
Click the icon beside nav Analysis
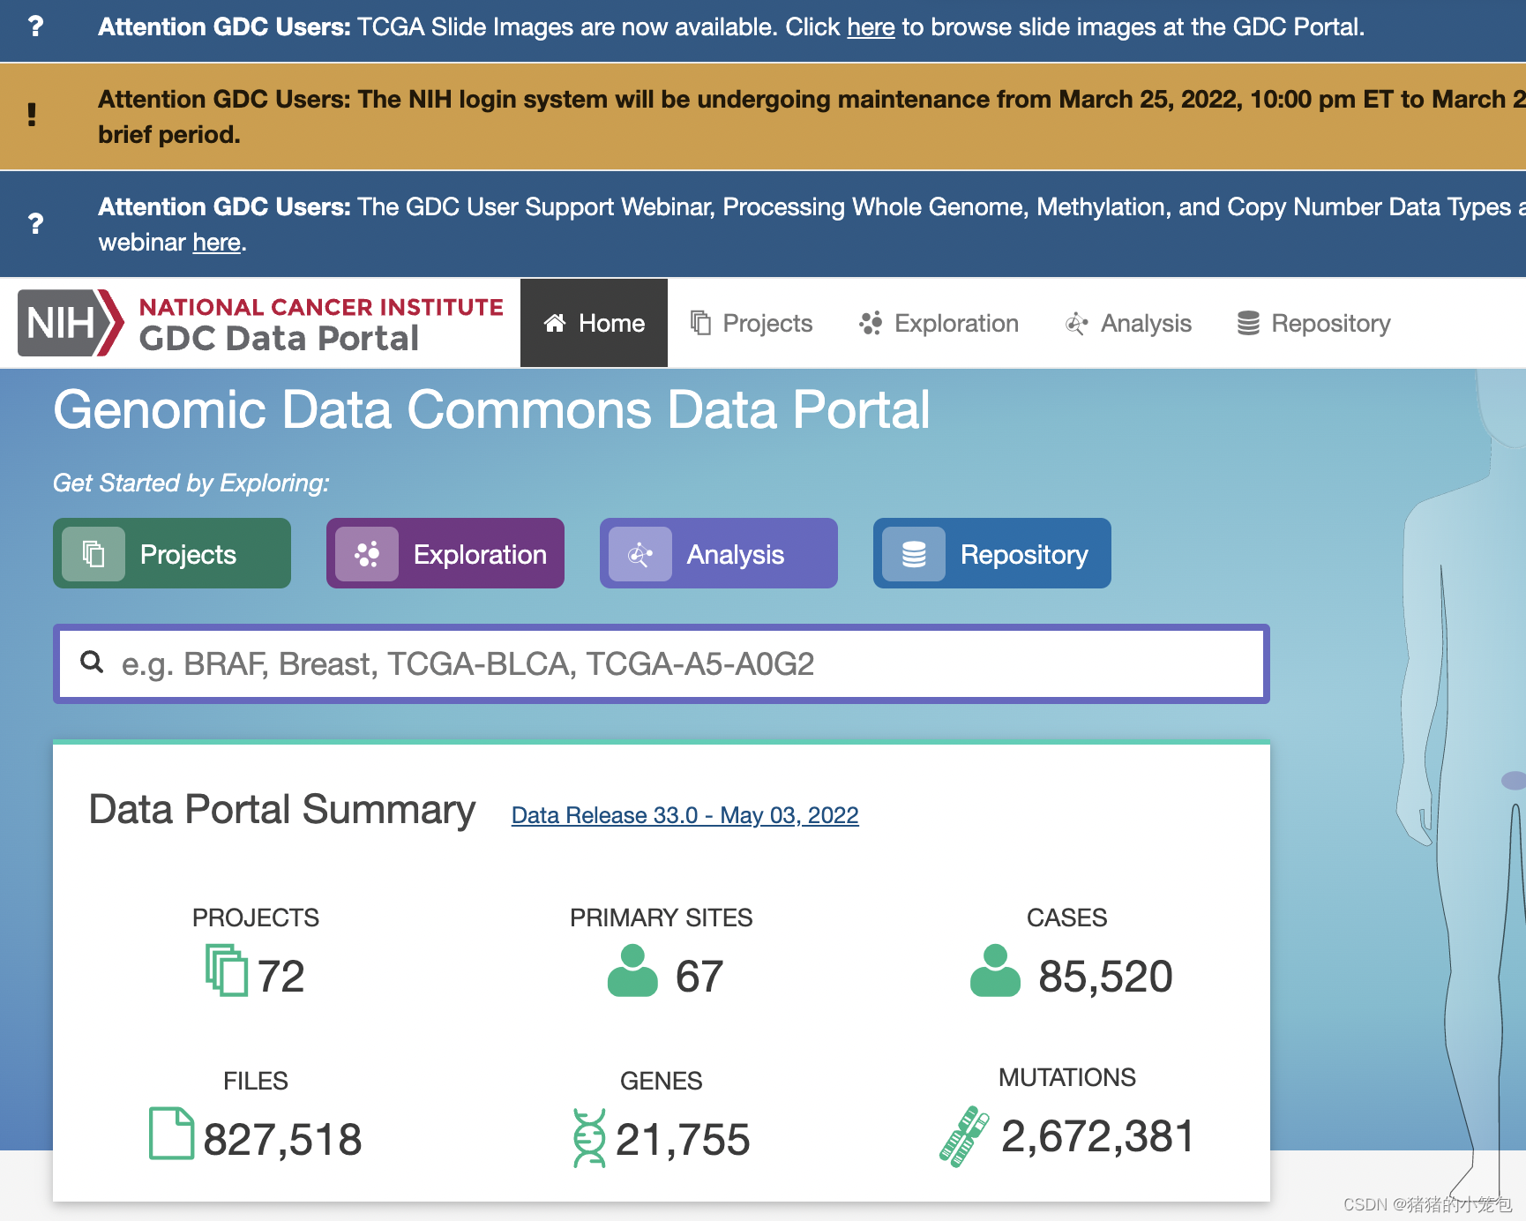click(1076, 324)
